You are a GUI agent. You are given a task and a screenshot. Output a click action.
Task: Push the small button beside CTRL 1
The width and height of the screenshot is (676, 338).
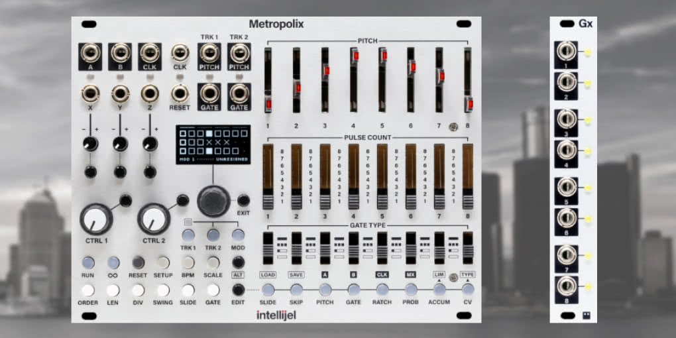[125, 200]
